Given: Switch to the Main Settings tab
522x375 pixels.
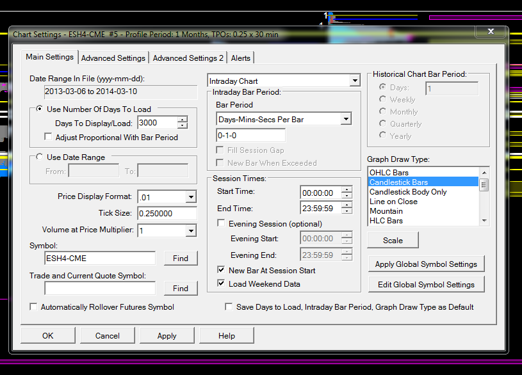Looking at the screenshot, I should (49, 57).
